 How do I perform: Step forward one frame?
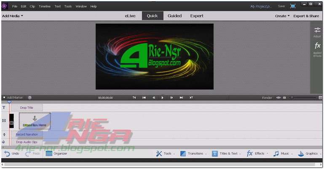point(171,98)
